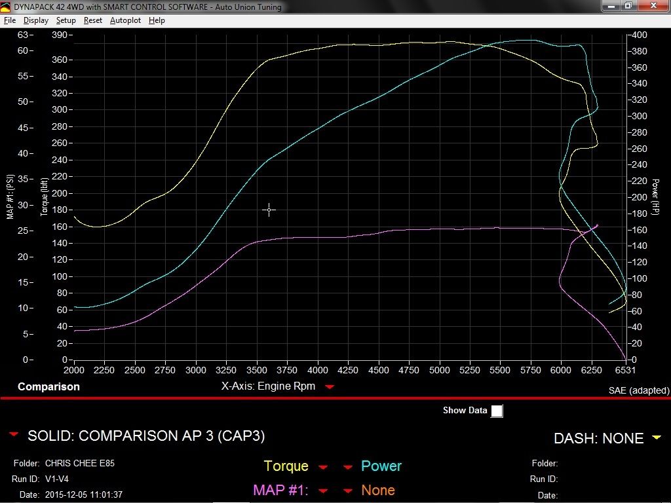This screenshot has height=503, width=671.
Task: Open the DASH: NONE yellow dropdown arrow
Action: 656,438
